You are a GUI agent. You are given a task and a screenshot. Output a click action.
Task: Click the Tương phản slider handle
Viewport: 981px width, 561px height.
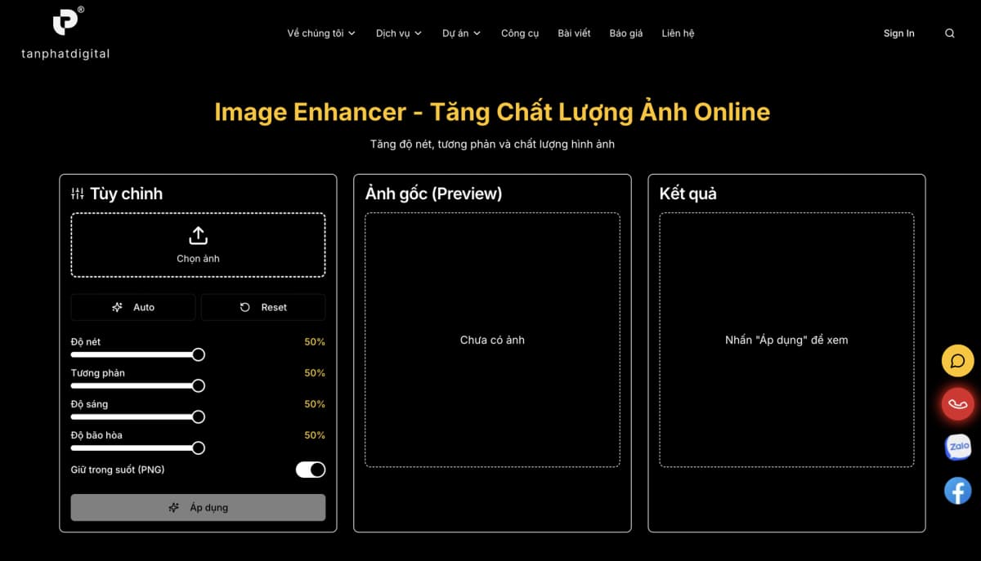click(198, 385)
